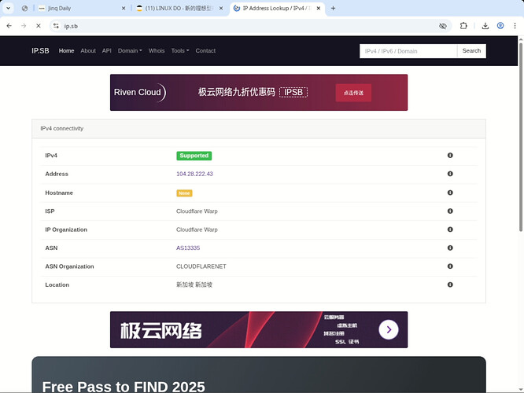The image size is (524, 393).
Task: Click the green Supported badge
Action: pos(194,156)
